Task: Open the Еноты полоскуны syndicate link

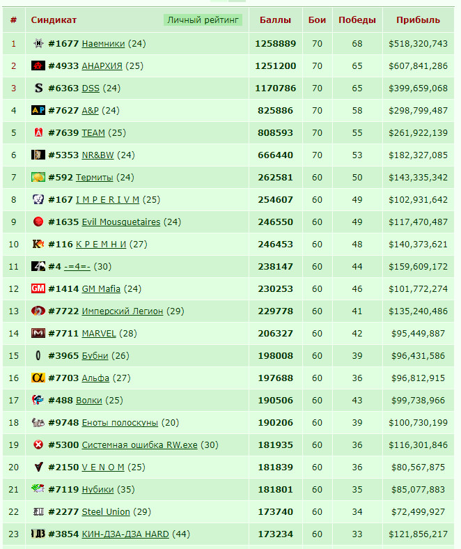Action: (x=120, y=423)
